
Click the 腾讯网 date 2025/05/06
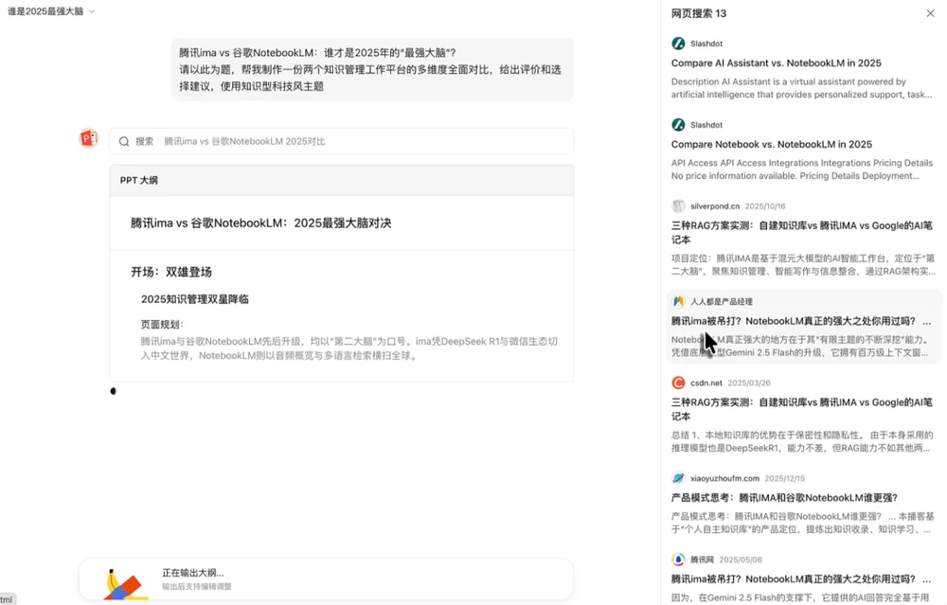[x=741, y=560]
